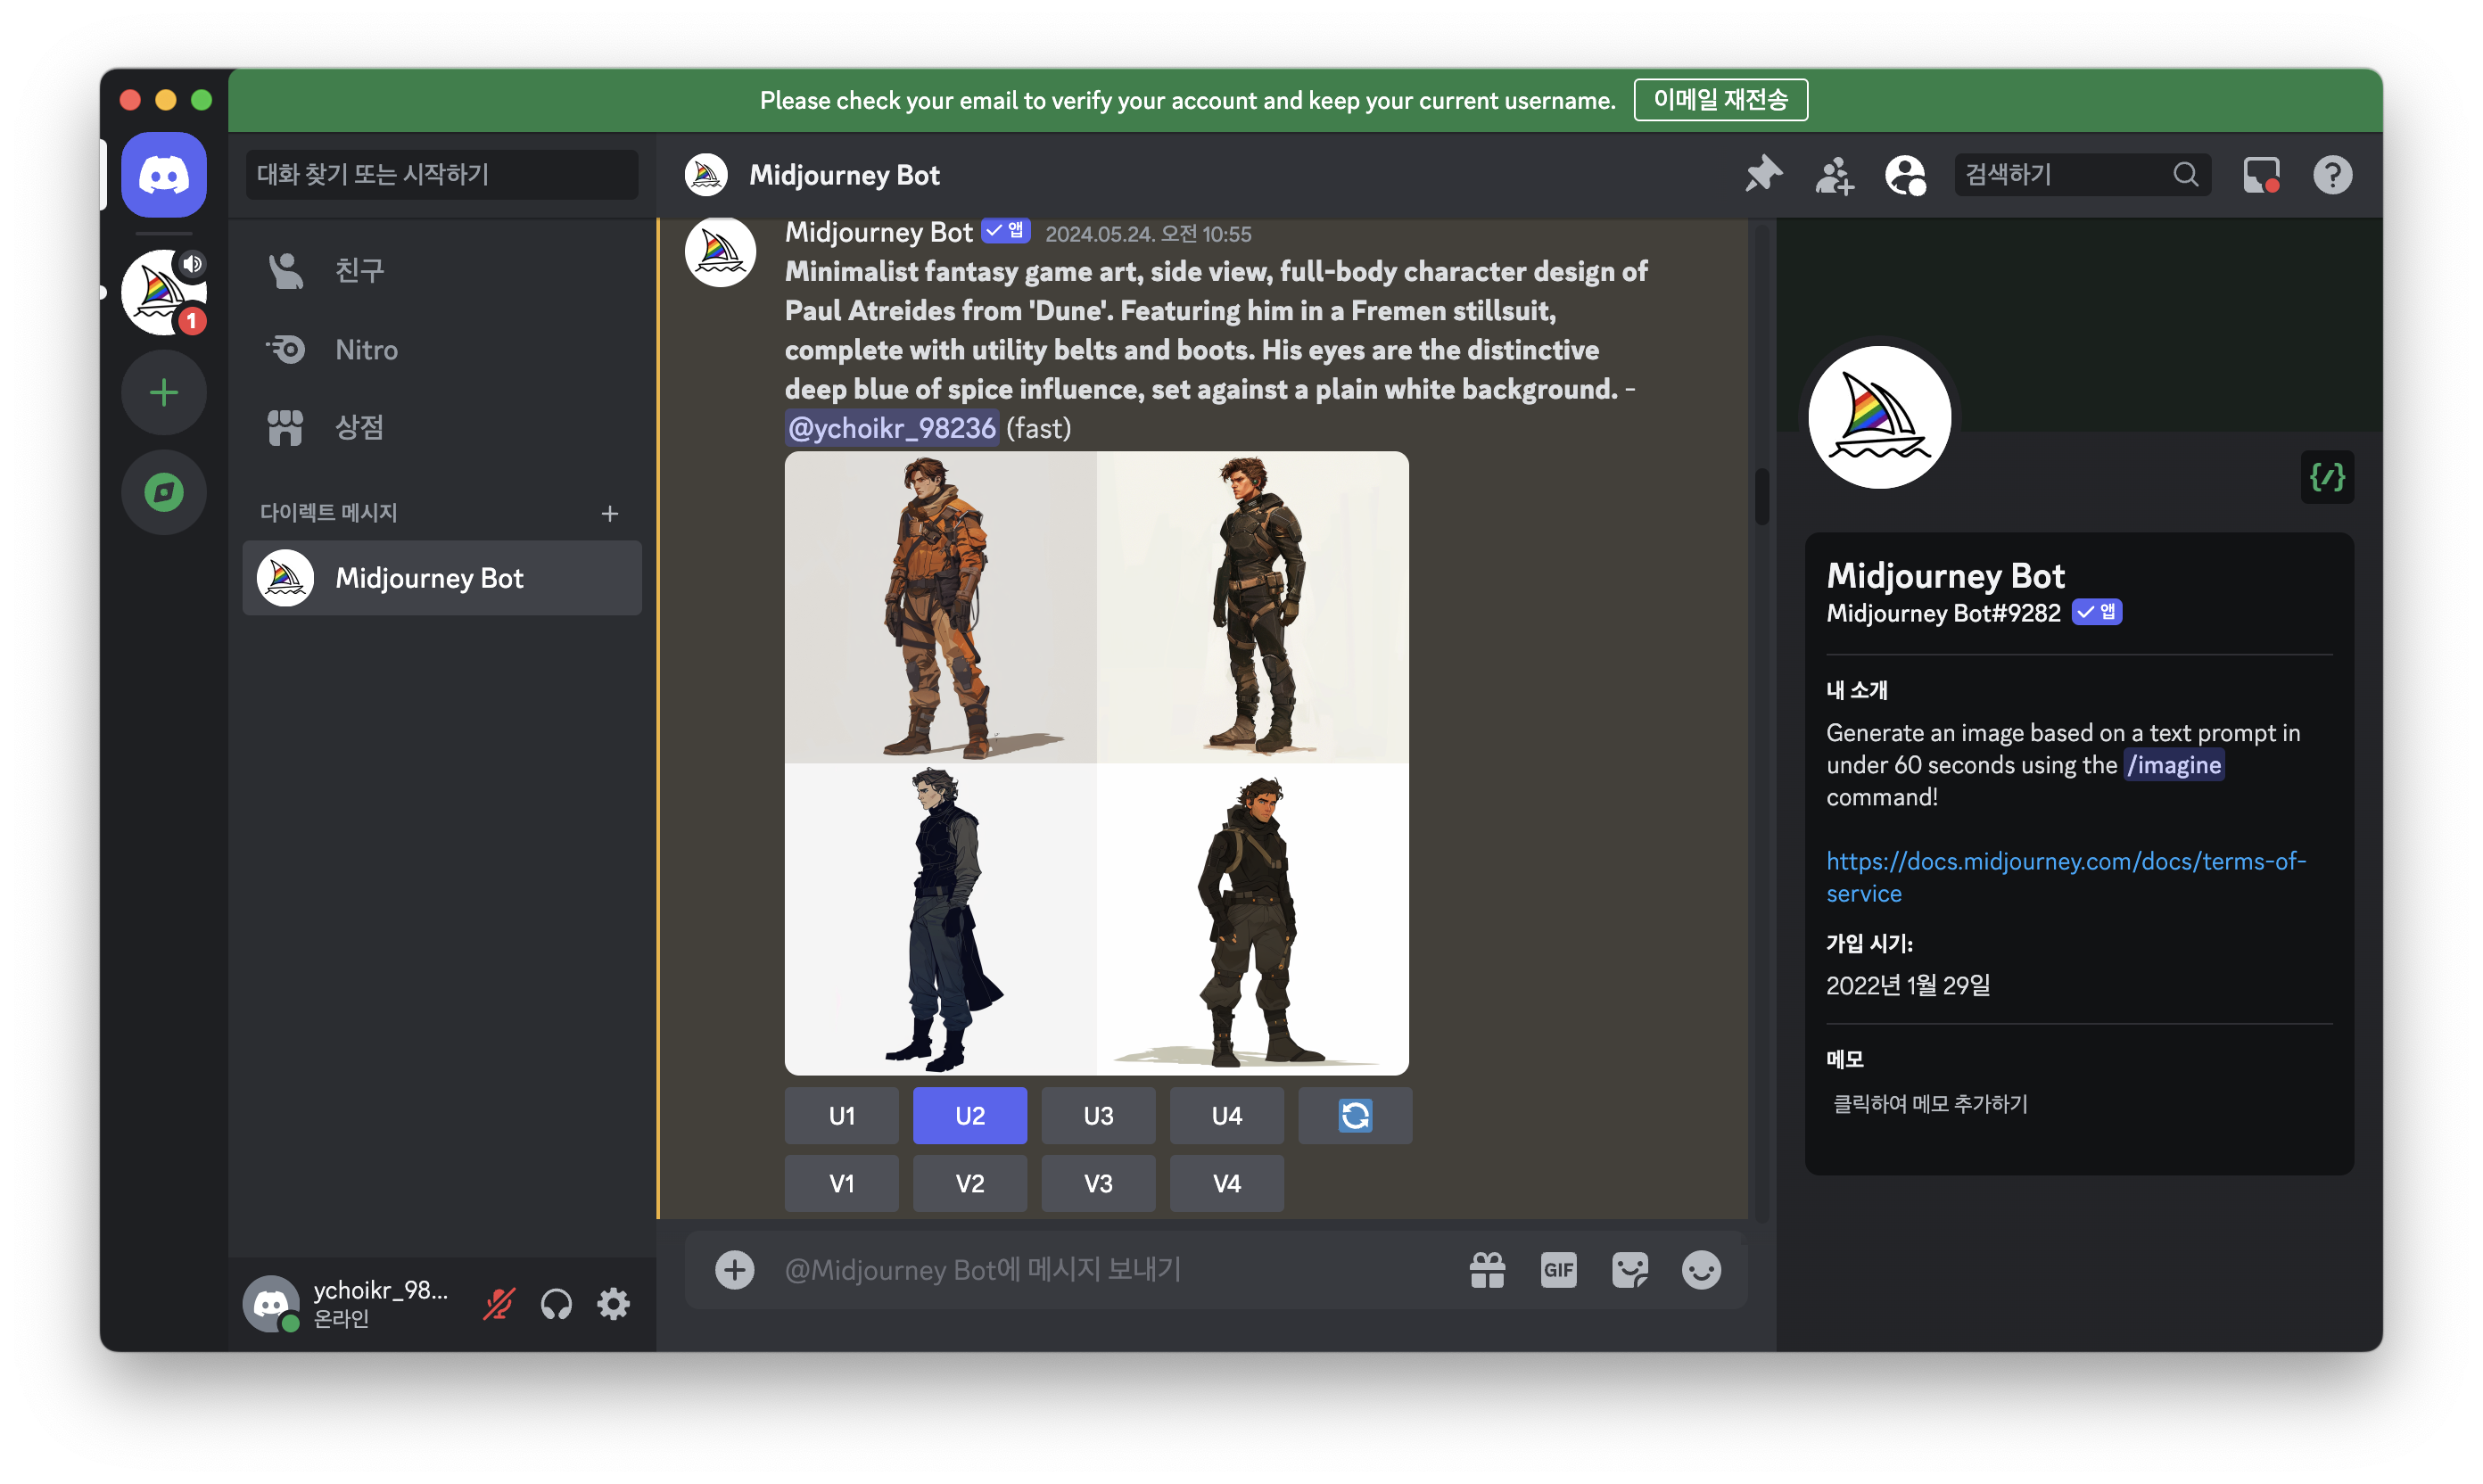Screen dimensions: 2483x1484
Task: Click the Explore servers compass icon
Action: pyautogui.click(x=164, y=492)
